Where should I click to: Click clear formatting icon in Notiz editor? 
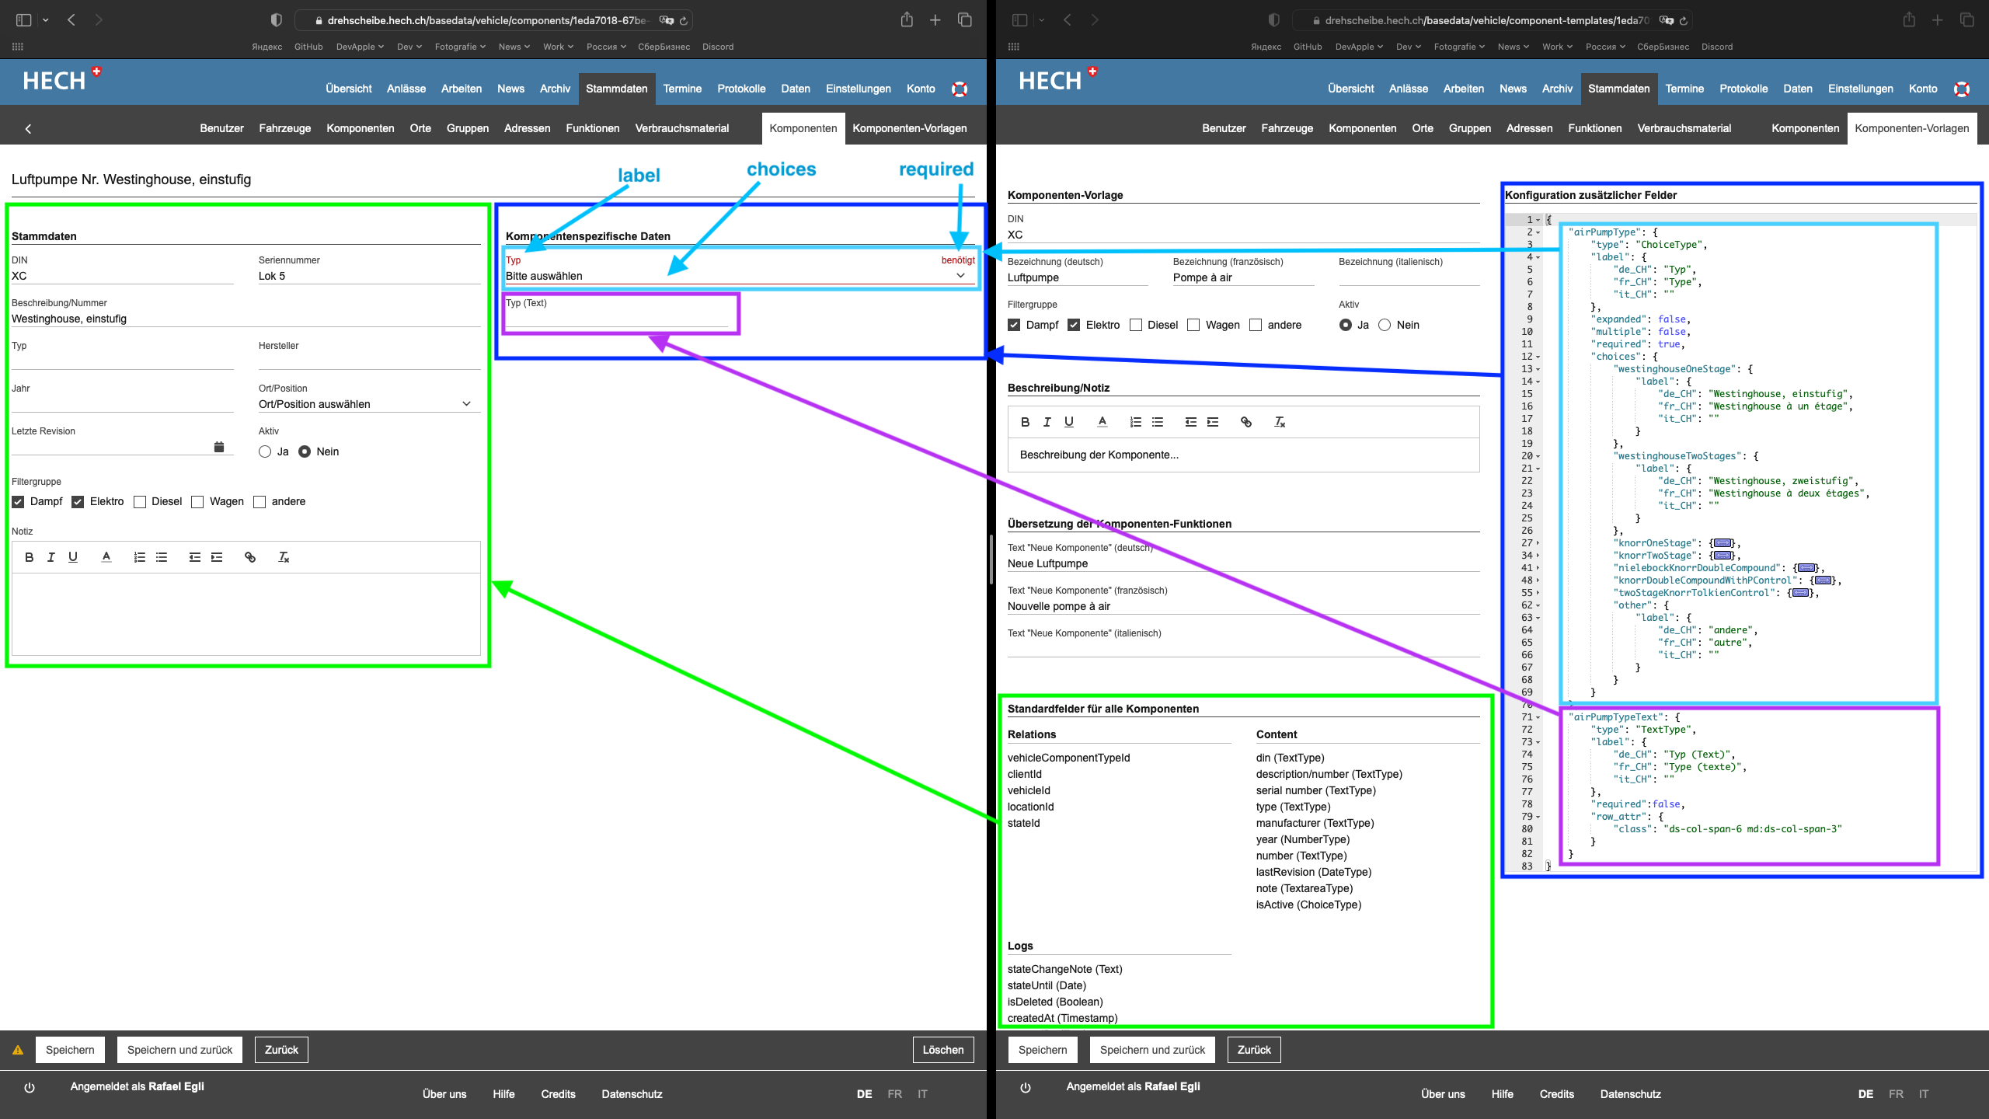284,557
